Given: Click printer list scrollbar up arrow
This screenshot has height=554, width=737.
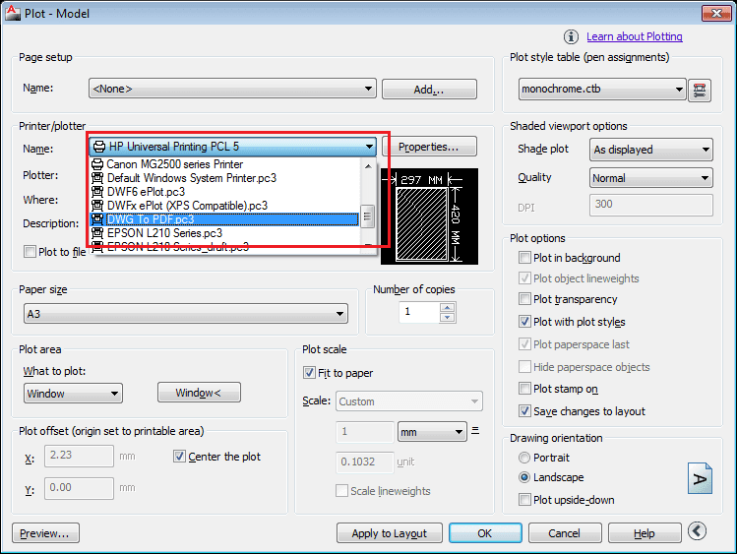Looking at the screenshot, I should click(368, 165).
